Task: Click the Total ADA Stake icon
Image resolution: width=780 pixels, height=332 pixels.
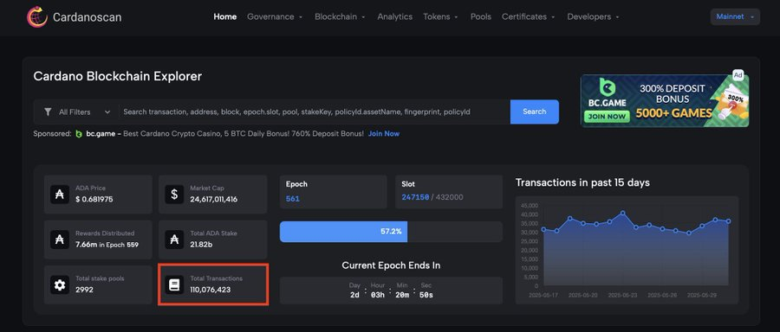Action: [x=174, y=239]
